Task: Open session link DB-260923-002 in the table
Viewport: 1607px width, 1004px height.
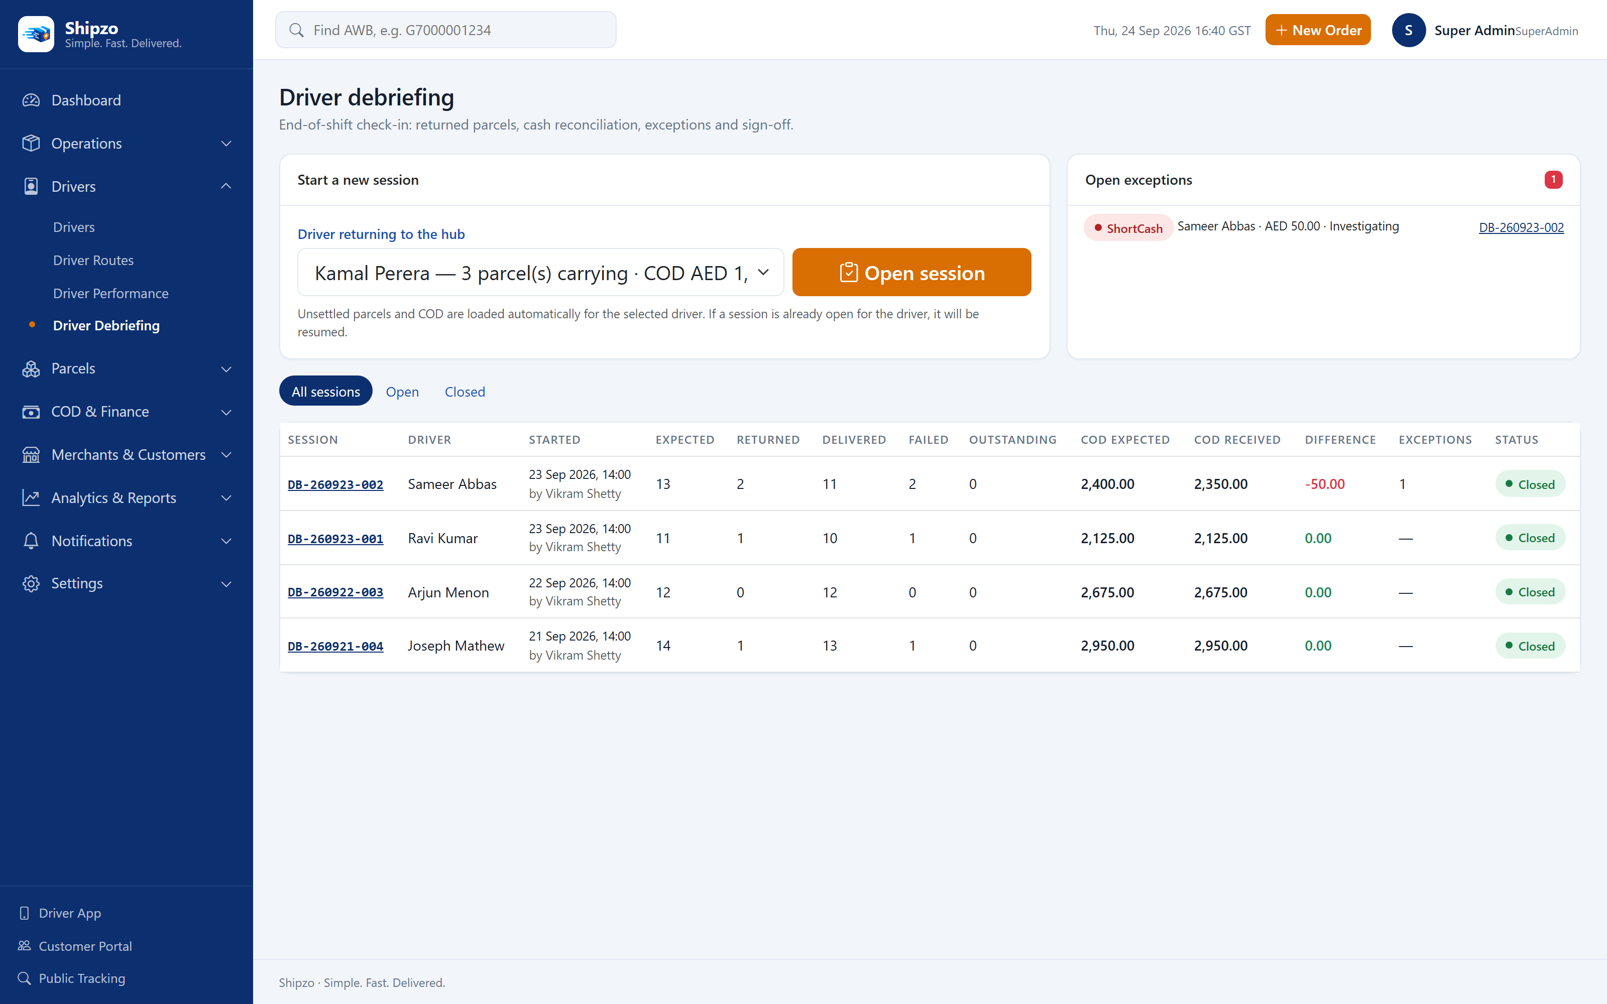Action: coord(335,485)
